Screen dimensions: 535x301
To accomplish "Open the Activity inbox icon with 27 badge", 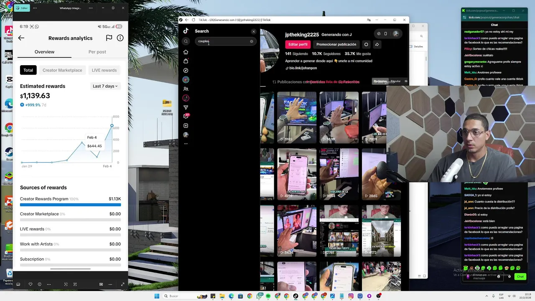I will coord(186,116).
